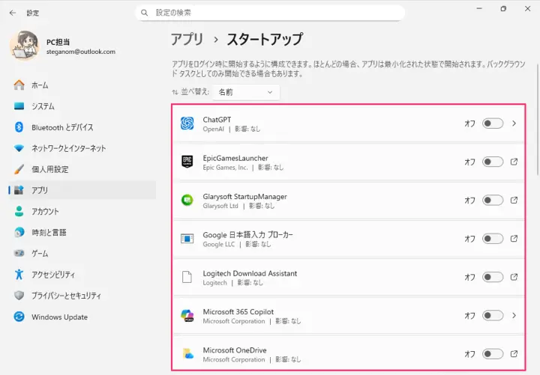The image size is (540, 375).
Task: Click the ChatGPT app icon
Action: 187,124
